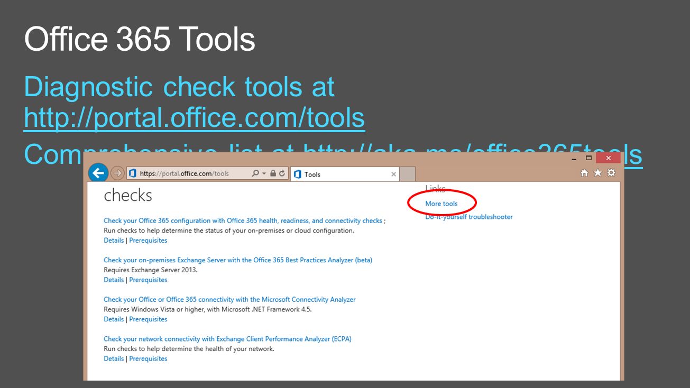Open browser settings gear icon
The height and width of the screenshot is (388, 690).
(611, 173)
